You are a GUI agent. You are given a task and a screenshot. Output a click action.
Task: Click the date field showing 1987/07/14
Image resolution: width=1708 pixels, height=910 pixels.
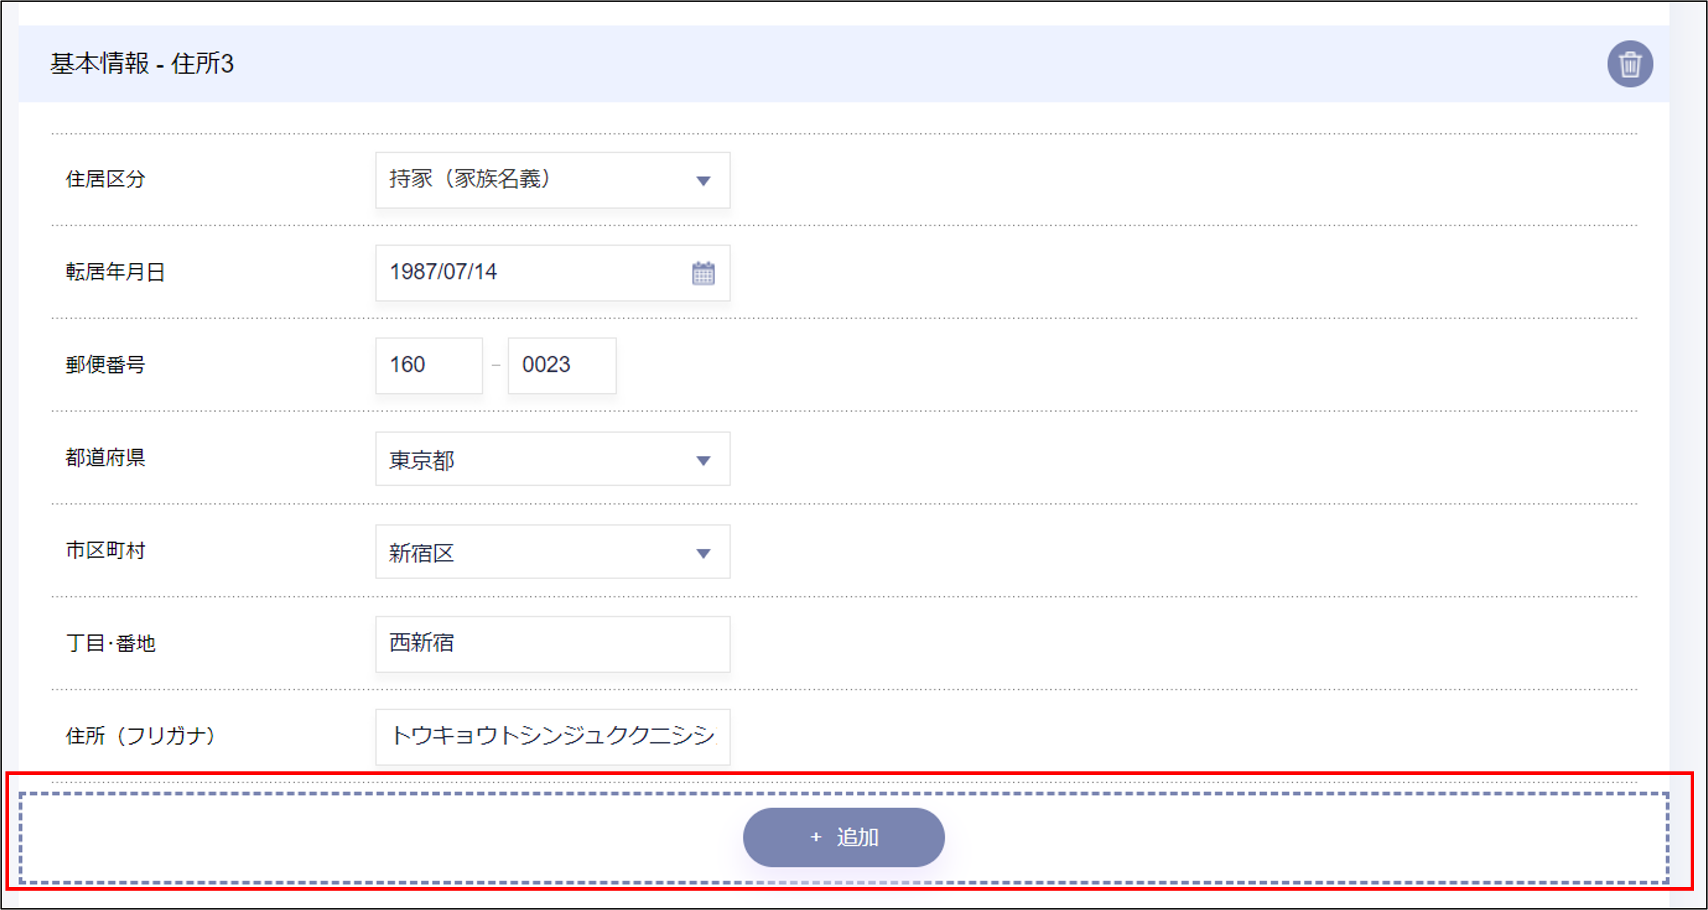pos(530,272)
